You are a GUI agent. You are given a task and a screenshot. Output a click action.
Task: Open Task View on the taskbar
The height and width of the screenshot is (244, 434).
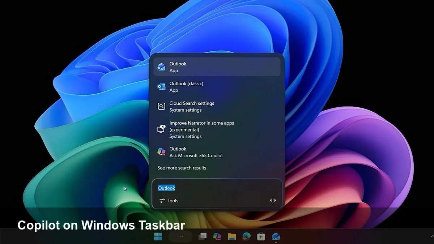[x=203, y=236]
